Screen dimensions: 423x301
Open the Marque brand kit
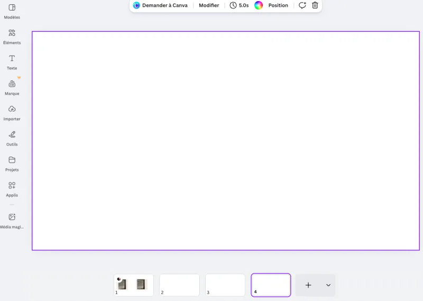pos(12,88)
